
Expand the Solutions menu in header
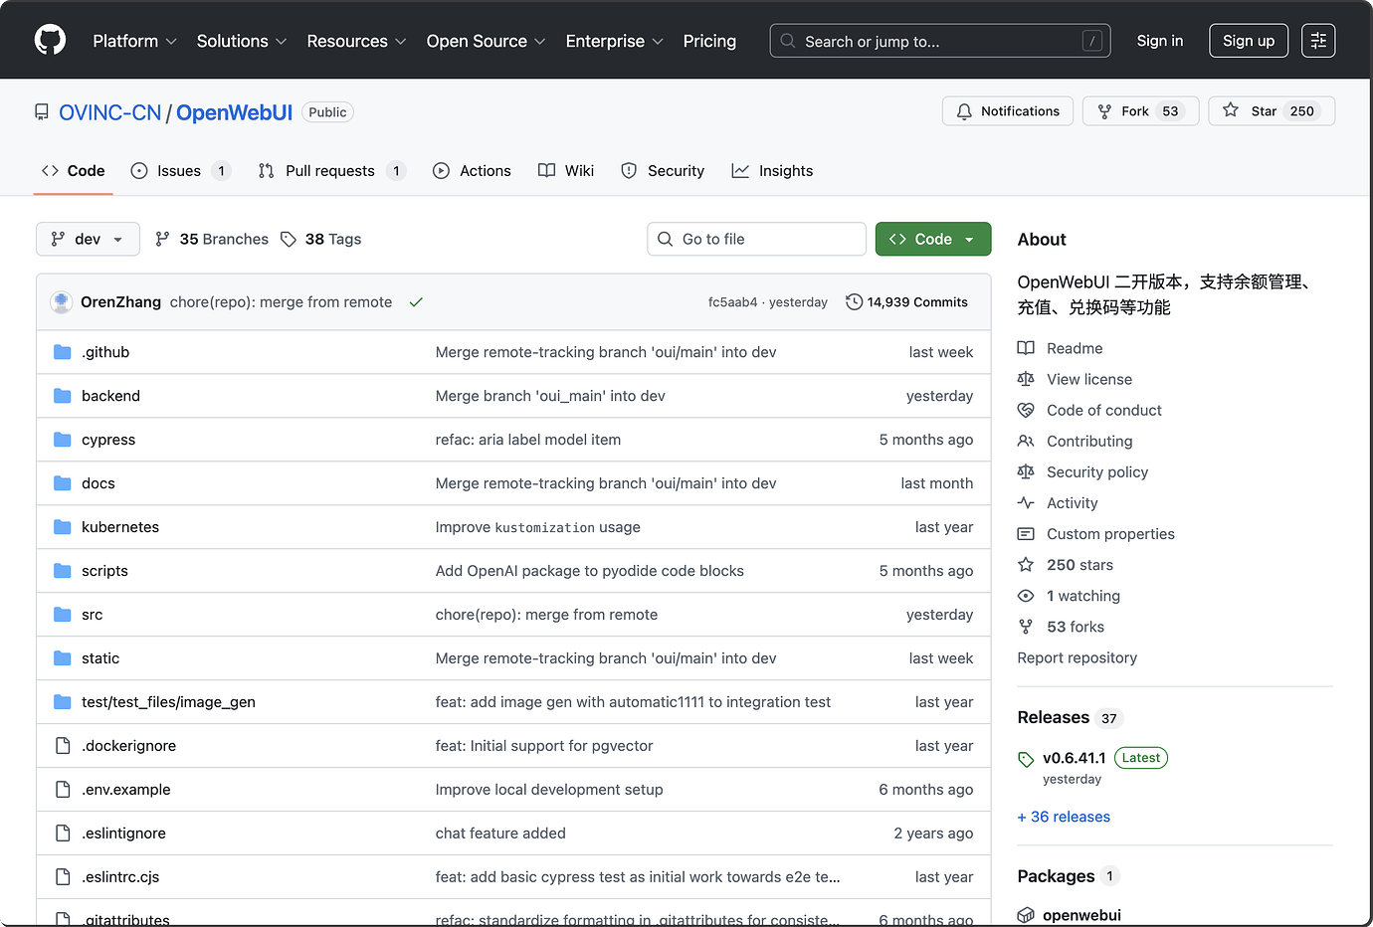click(242, 41)
